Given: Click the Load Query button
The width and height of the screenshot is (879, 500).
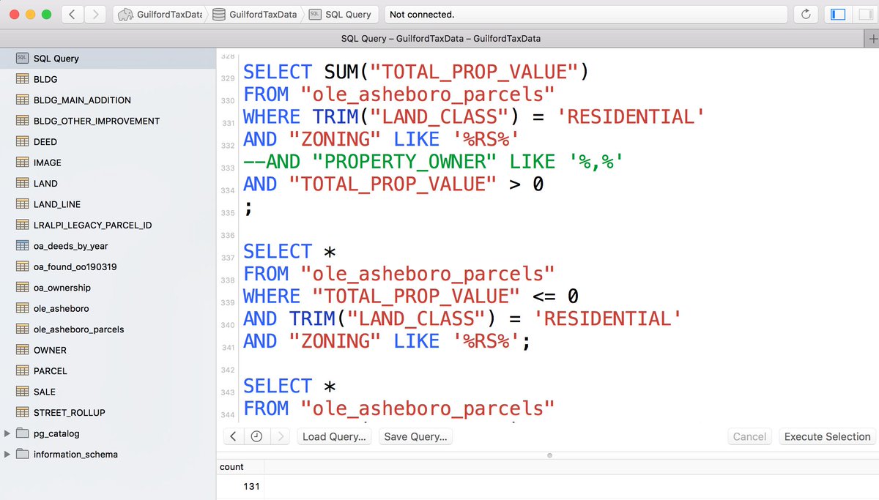Looking at the screenshot, I should point(334,436).
